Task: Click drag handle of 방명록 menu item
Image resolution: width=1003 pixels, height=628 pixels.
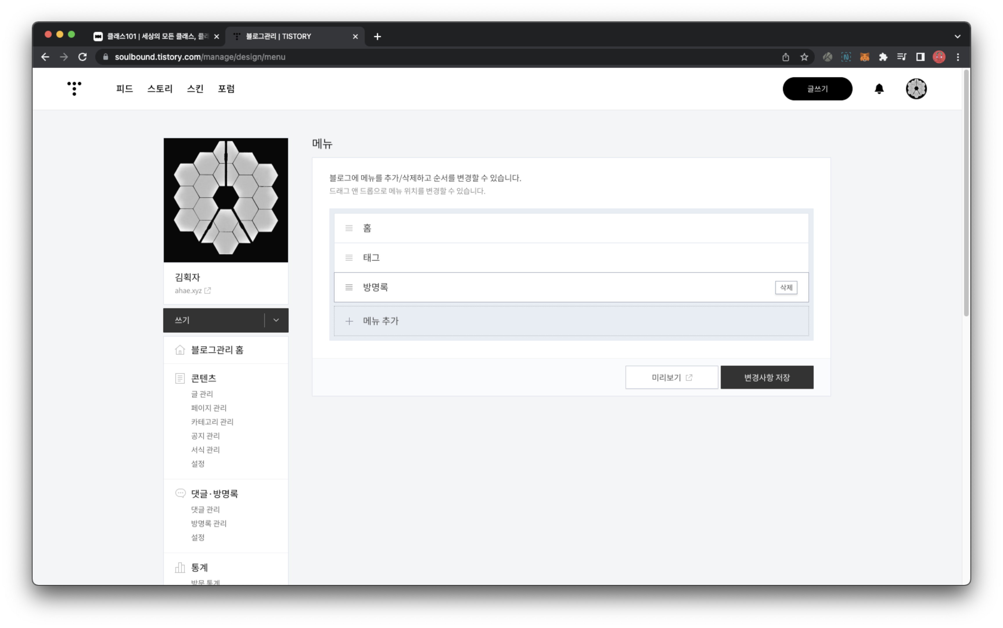Action: [349, 287]
